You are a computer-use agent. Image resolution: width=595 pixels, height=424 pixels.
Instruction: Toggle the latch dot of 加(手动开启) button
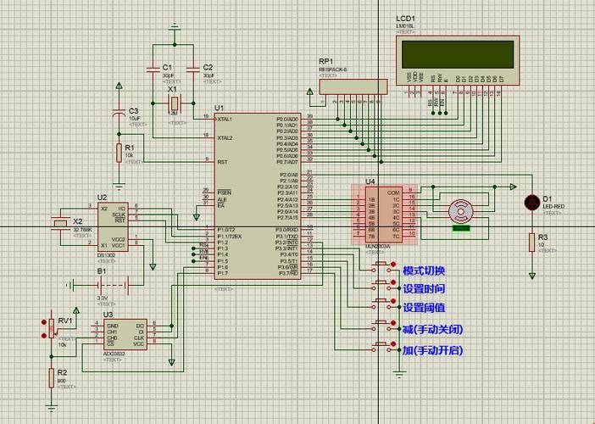[393, 343]
